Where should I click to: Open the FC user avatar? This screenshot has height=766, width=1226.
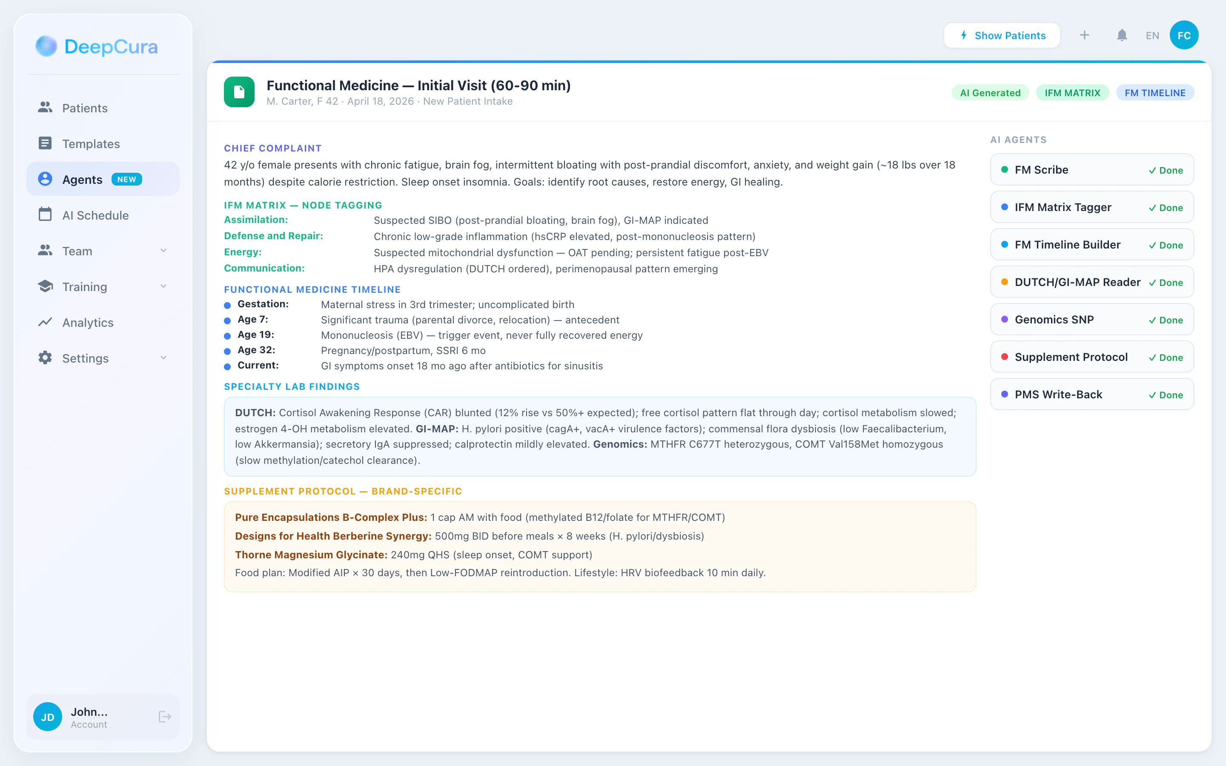tap(1183, 35)
